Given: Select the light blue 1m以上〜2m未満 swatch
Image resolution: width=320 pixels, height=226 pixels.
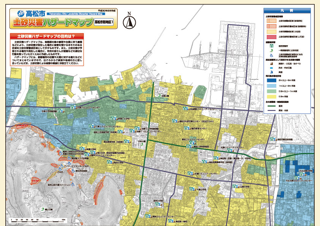Looking at the screenshot, I should coord(271,86).
